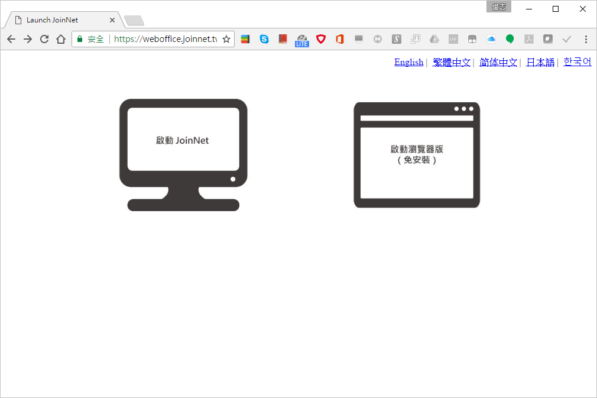Open the Adobe PDF extension
This screenshot has height=398, width=597.
529,39
